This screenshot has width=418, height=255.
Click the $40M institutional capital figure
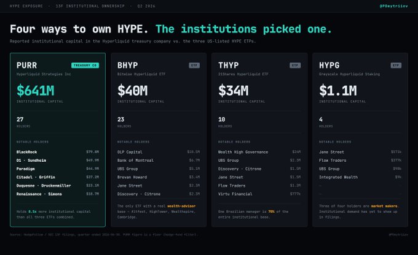tap(133, 91)
